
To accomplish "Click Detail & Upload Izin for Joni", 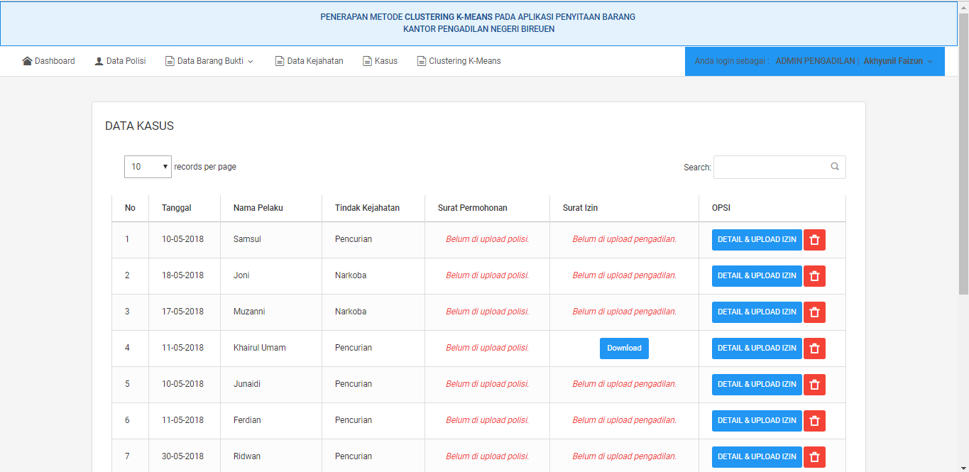I will pos(757,276).
